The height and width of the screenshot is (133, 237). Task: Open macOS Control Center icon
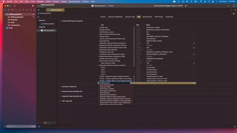coord(213,1)
